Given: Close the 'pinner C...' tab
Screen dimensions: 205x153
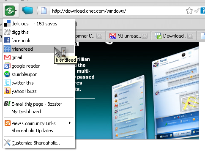Looking at the screenshot, I should (99, 36).
